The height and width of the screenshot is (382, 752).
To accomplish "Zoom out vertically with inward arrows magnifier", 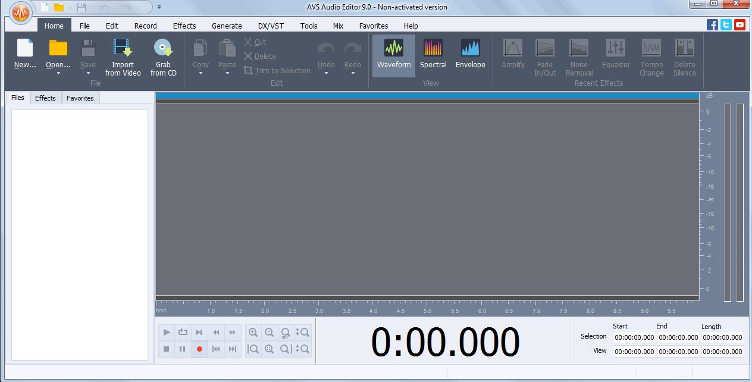I will [303, 349].
